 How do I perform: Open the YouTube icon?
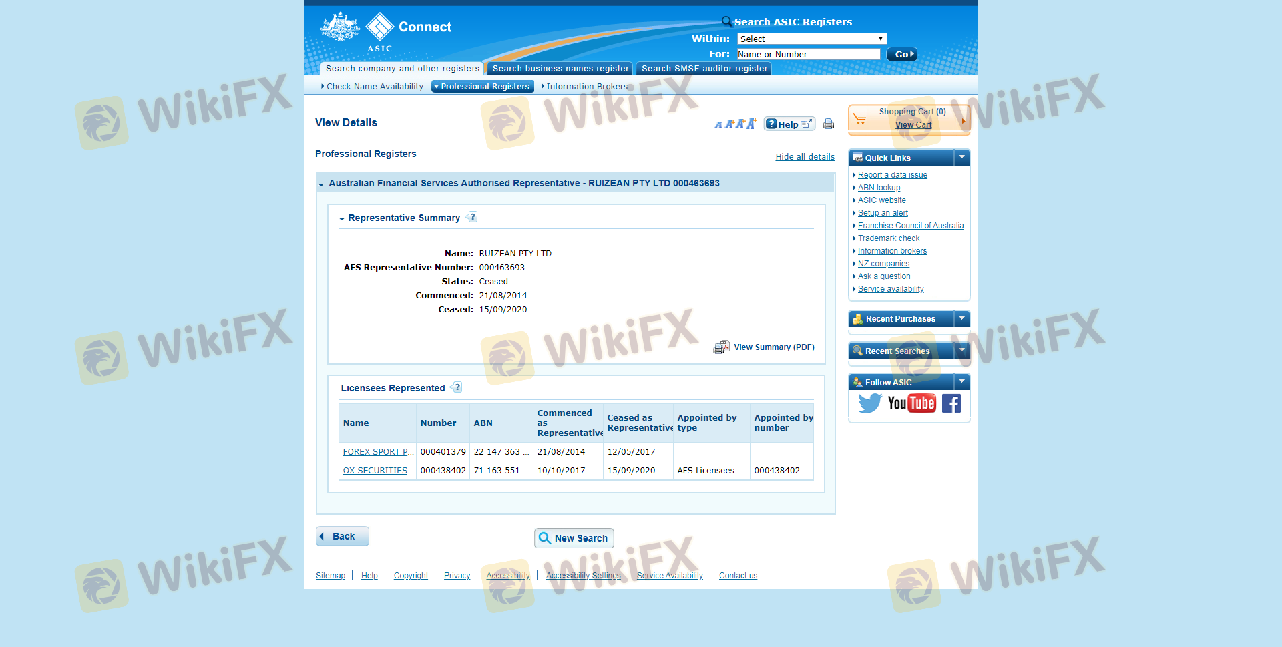click(x=911, y=403)
